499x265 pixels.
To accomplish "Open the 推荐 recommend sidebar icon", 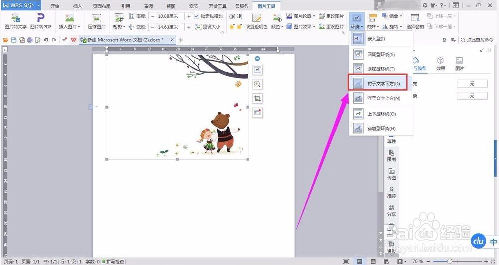I will pos(391,193).
